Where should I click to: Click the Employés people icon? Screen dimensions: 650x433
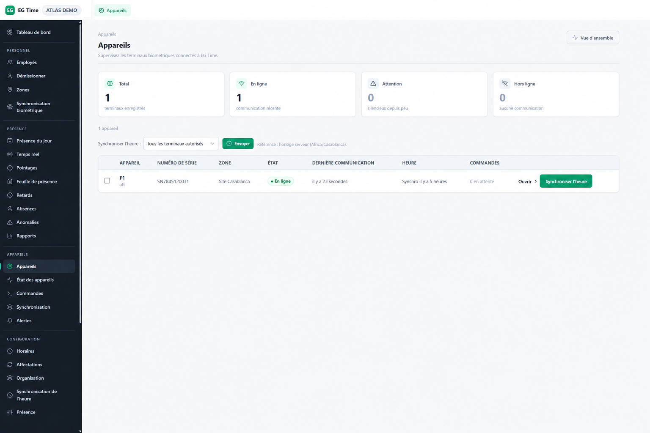click(x=10, y=62)
